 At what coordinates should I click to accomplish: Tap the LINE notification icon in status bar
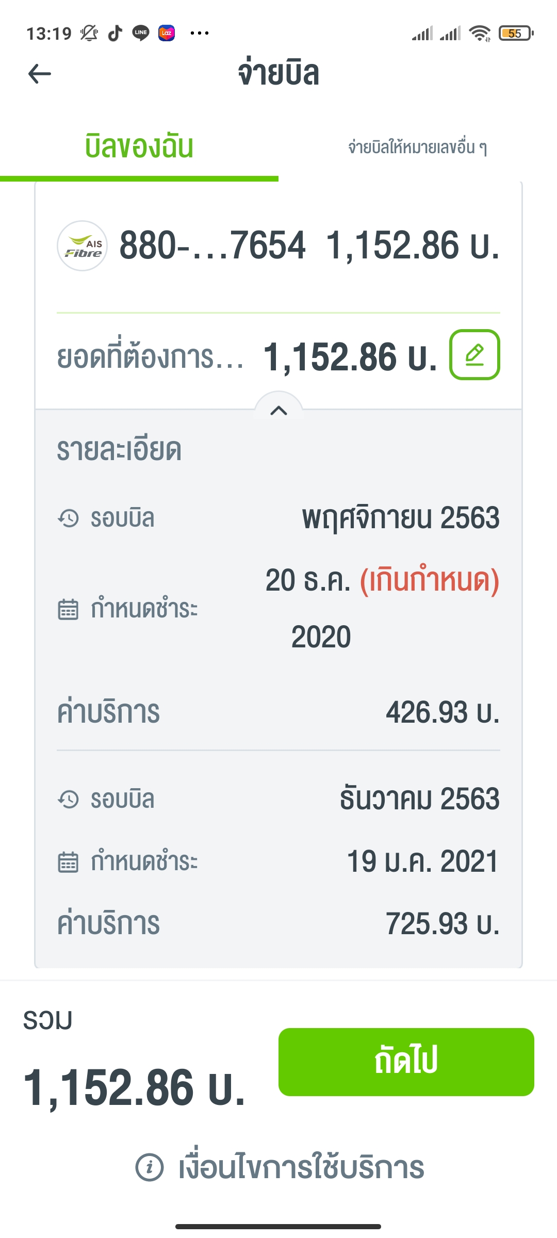tap(141, 33)
